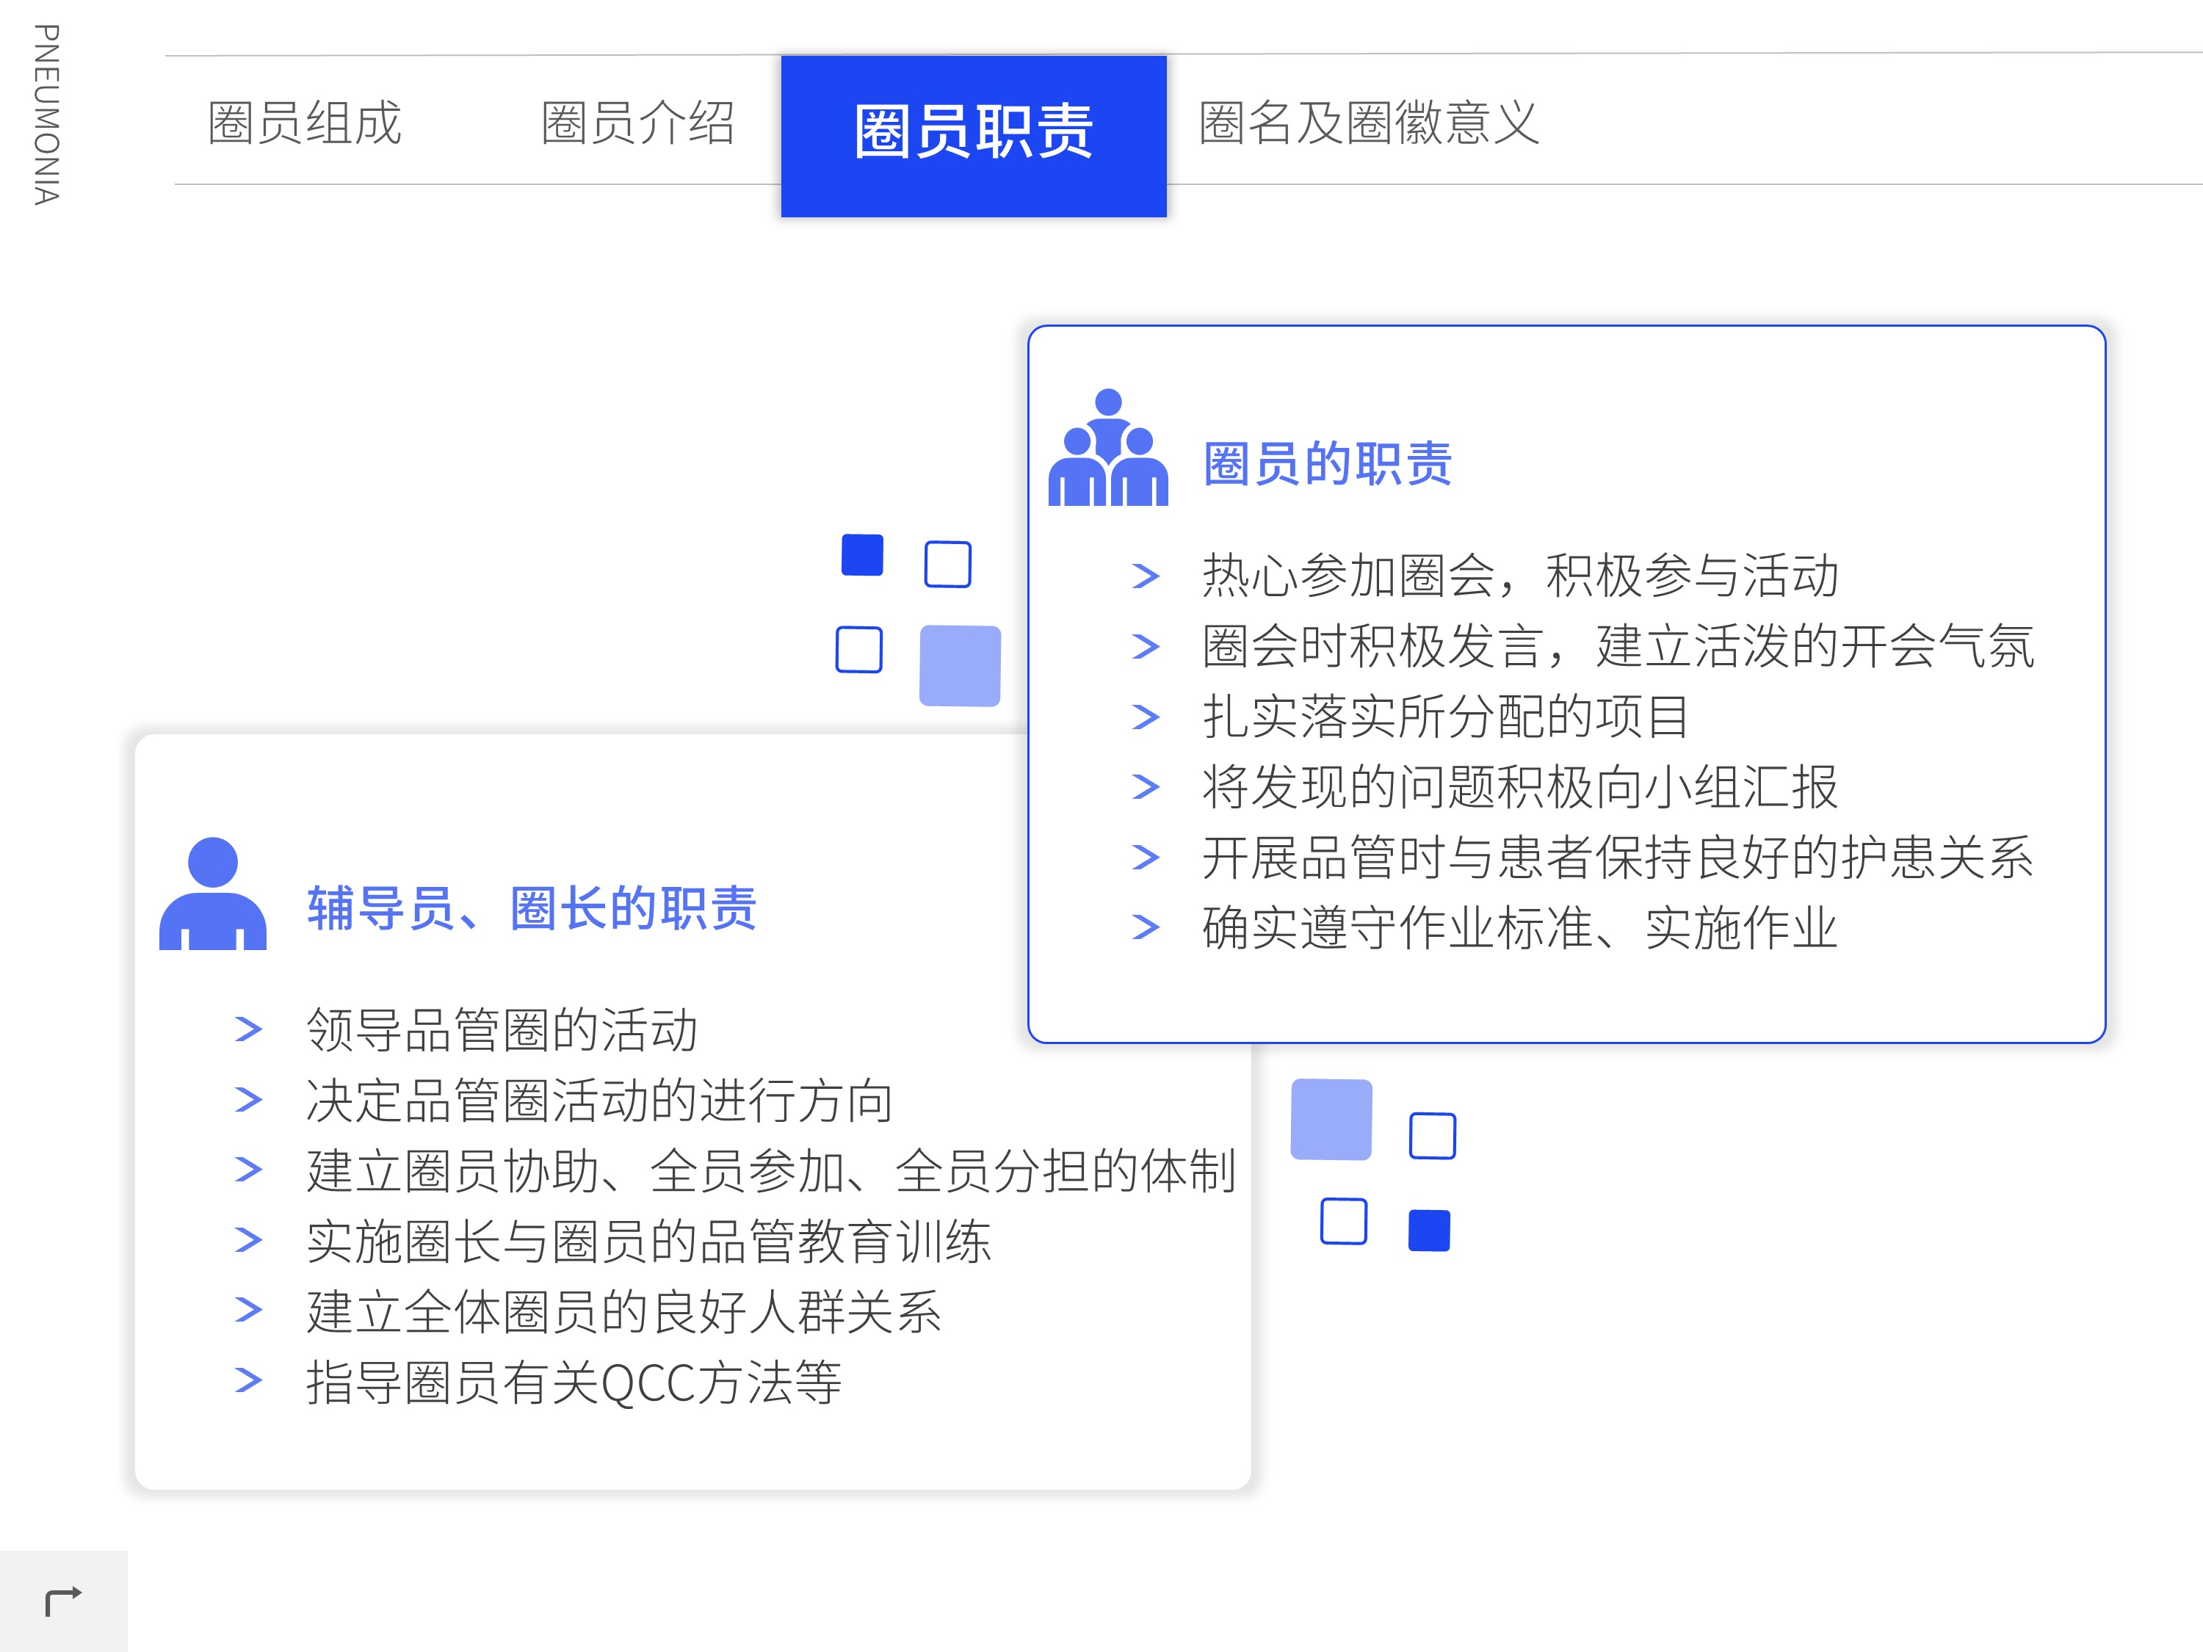Select the line 开展品管时与患者保持良好的护患关系
The width and height of the screenshot is (2203, 1652).
1618,858
